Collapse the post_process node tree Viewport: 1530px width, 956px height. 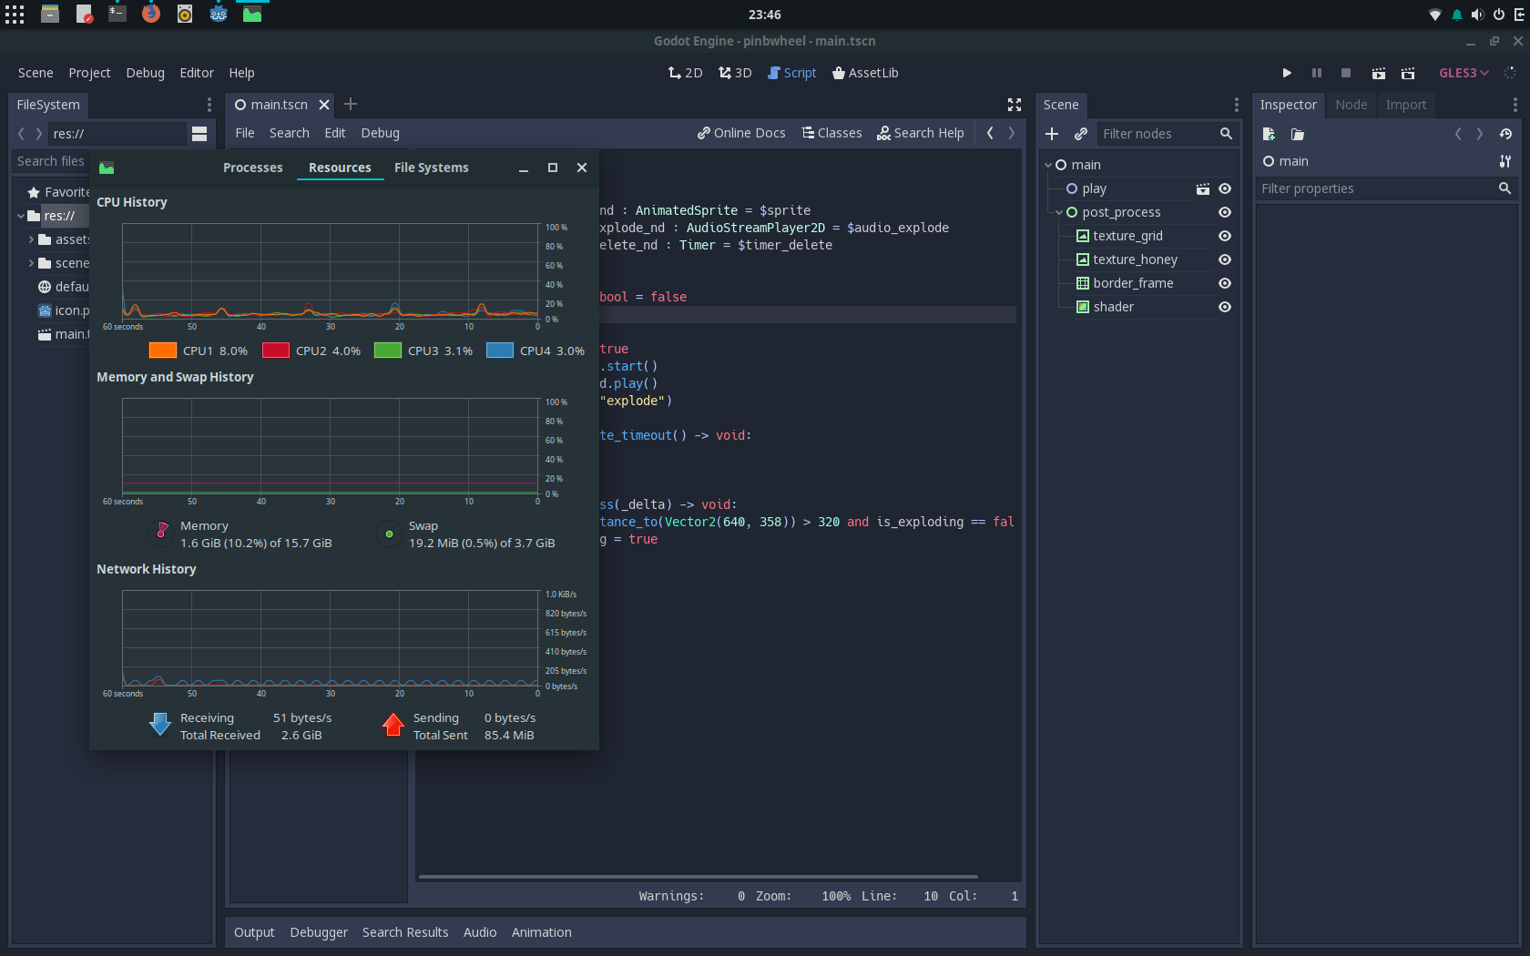[1059, 212]
